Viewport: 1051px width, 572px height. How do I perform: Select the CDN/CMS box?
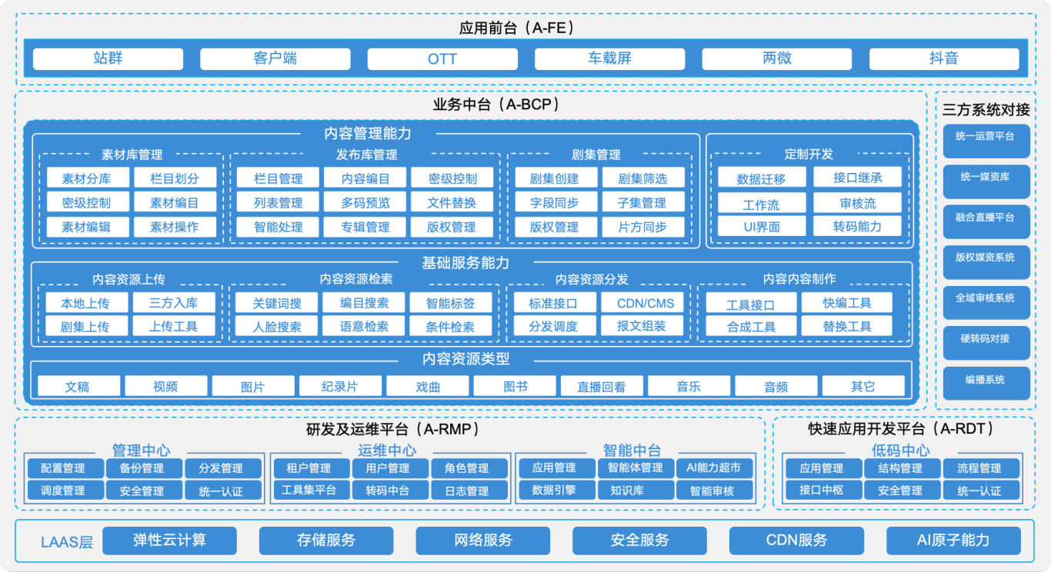(645, 303)
